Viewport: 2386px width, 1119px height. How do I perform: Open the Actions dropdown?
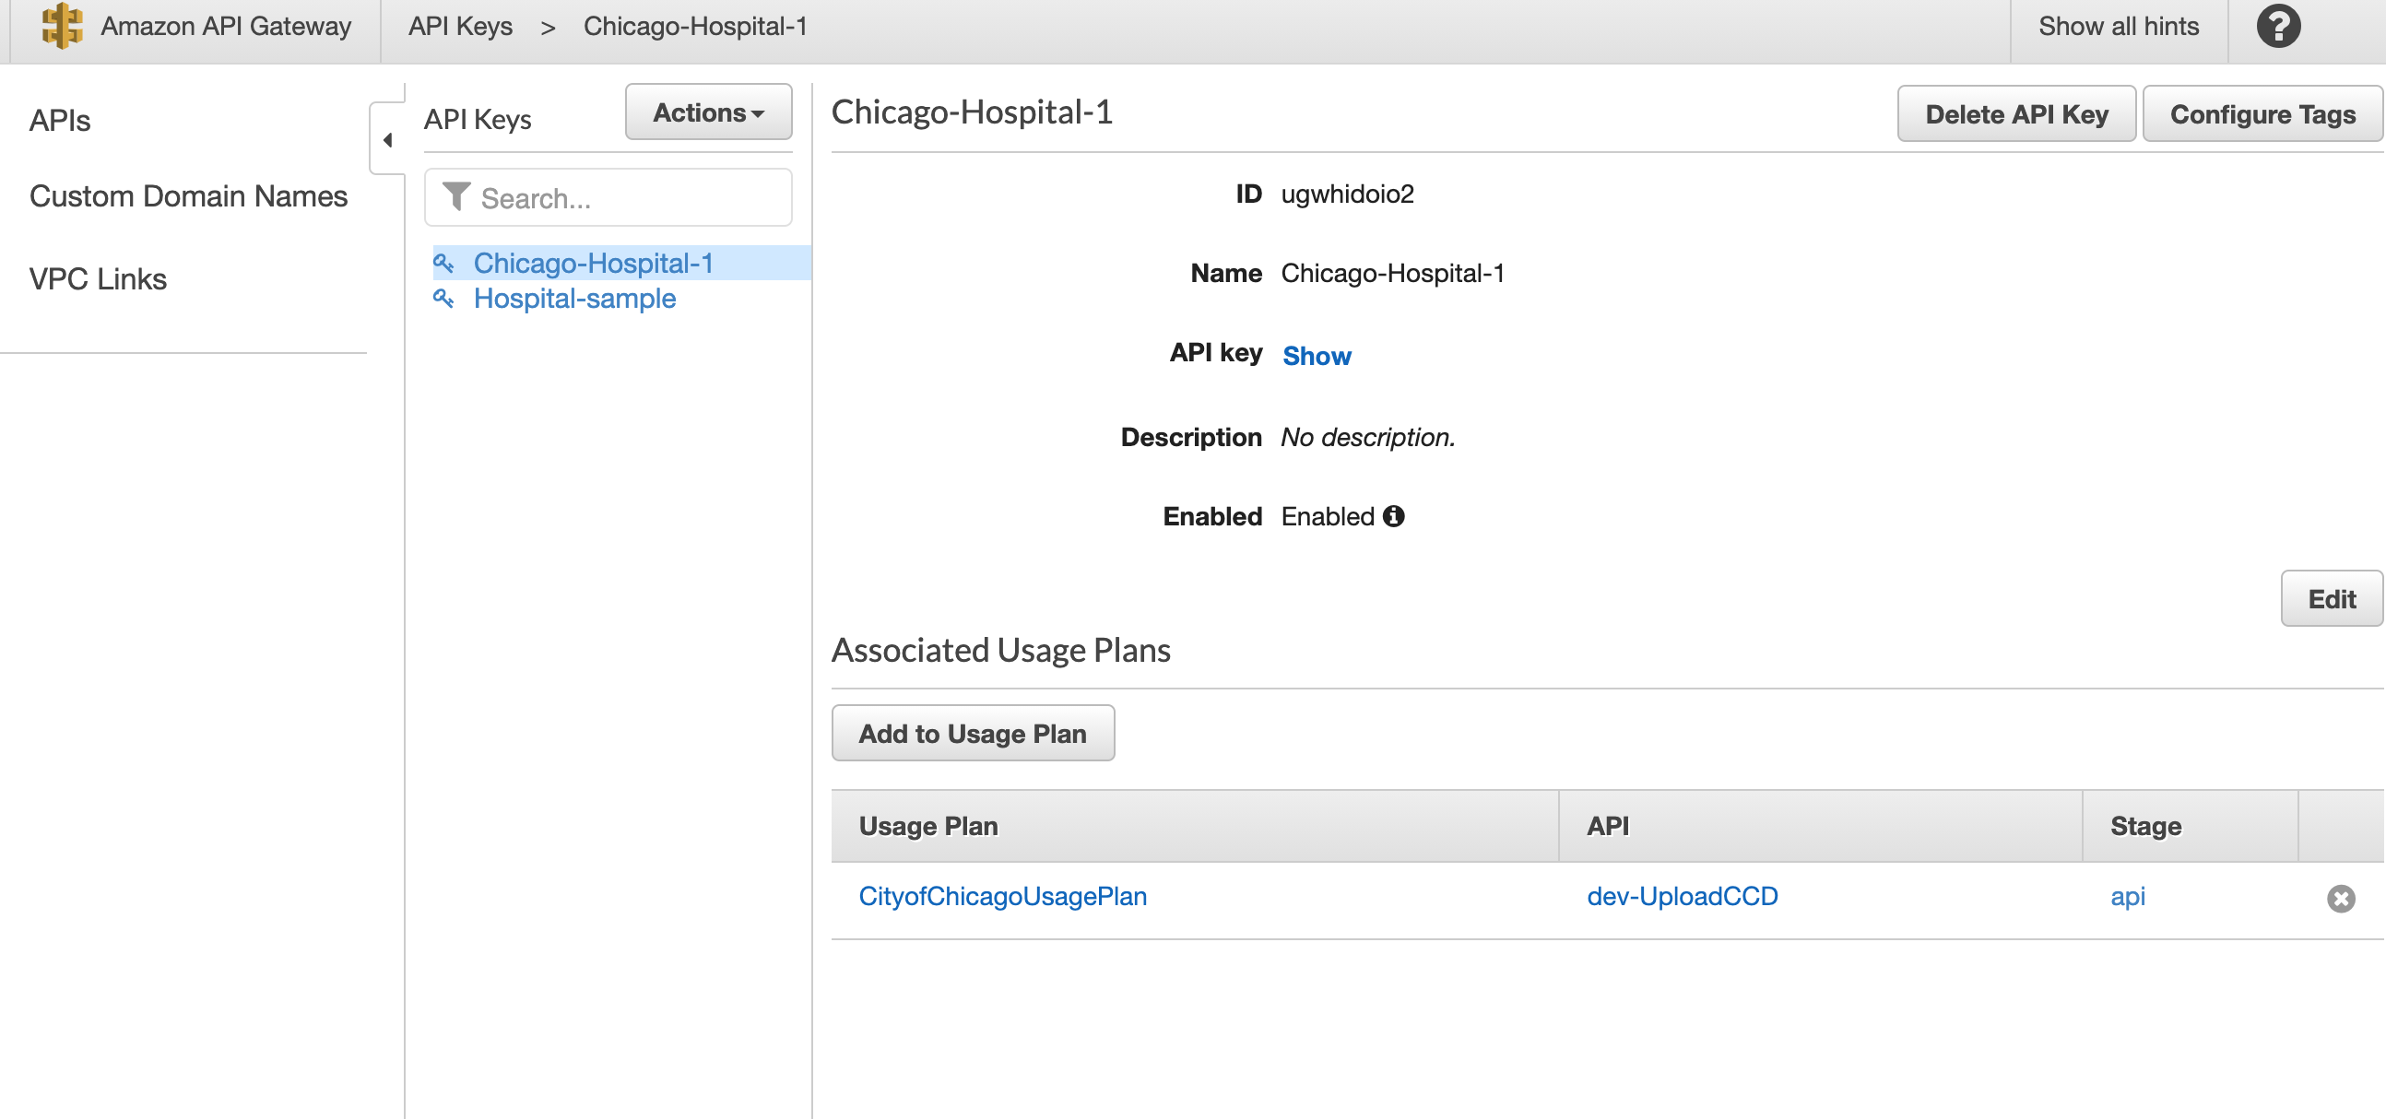point(708,112)
